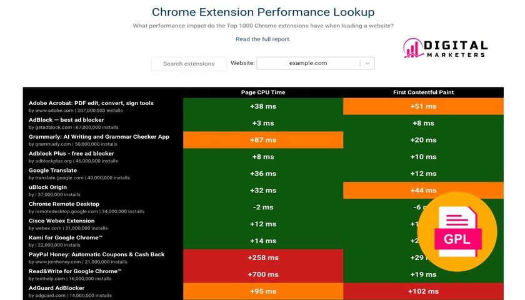Select the AdBlock — best ad blocker row
The height and width of the screenshot is (300, 525).
pos(263,123)
